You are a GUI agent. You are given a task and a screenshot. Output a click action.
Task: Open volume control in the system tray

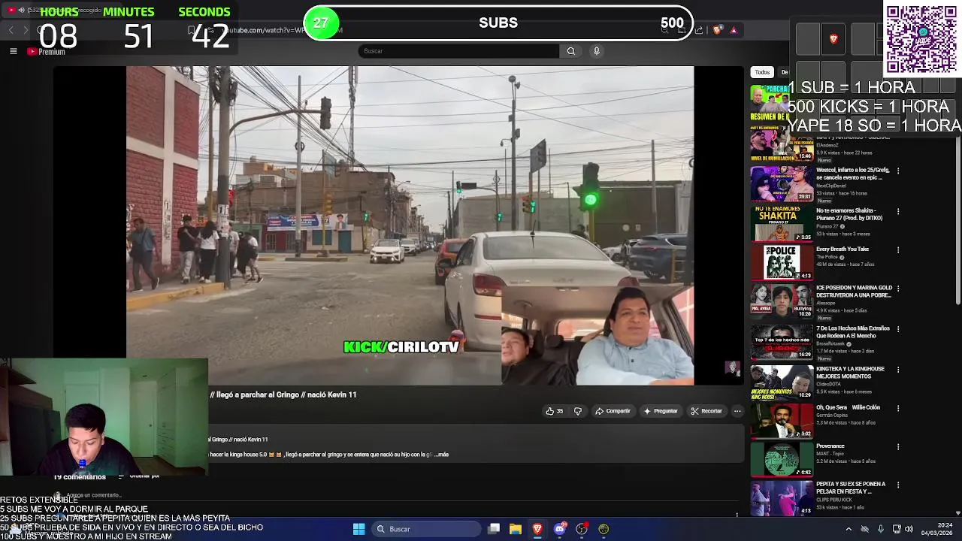909,529
